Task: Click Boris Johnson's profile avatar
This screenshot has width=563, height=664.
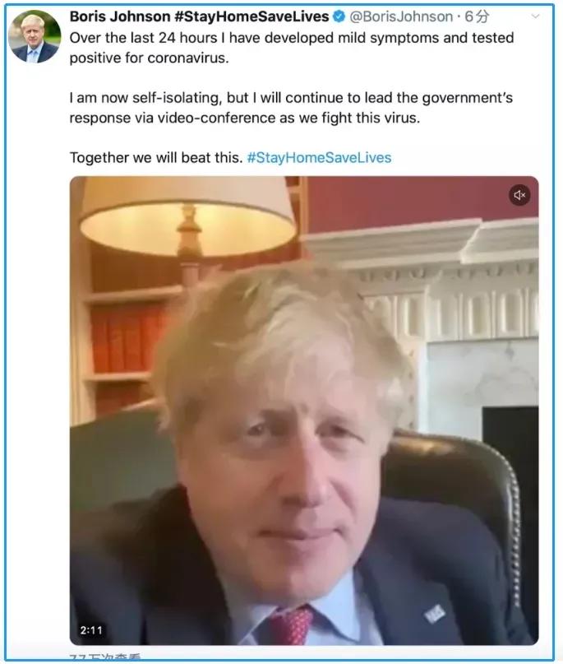Action: click(35, 38)
